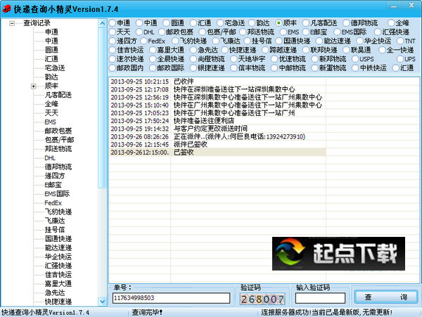
Task: Select 宅急送 tree item
Action: pyautogui.click(x=55, y=68)
